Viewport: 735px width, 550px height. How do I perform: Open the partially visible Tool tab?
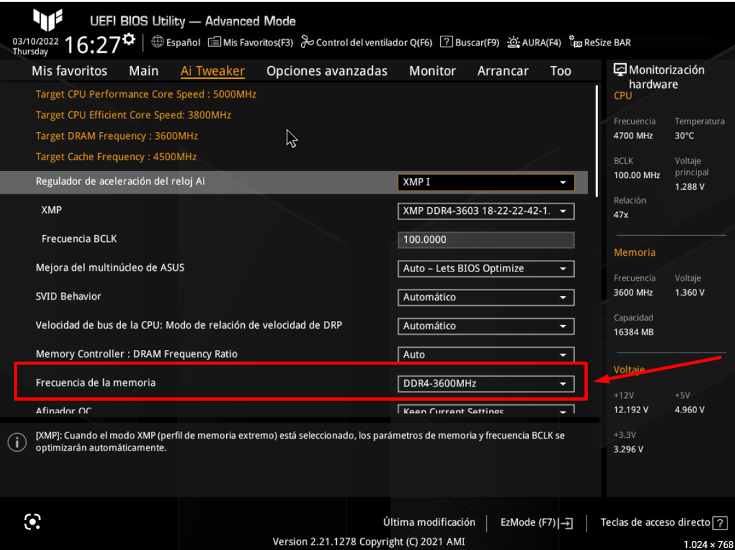coord(560,71)
